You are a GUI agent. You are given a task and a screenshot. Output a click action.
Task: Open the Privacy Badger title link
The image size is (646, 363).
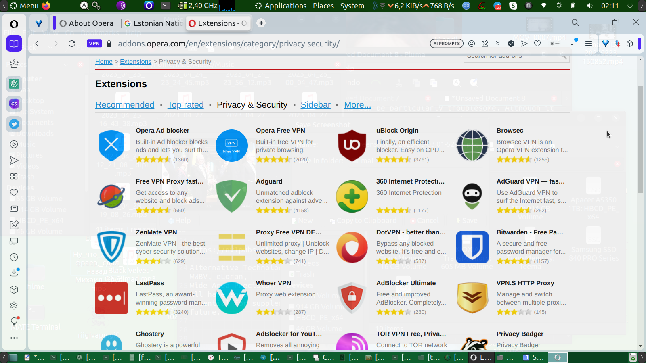(x=520, y=334)
